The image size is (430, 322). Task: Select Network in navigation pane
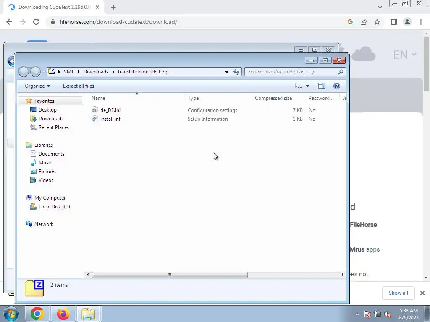pyautogui.click(x=44, y=224)
